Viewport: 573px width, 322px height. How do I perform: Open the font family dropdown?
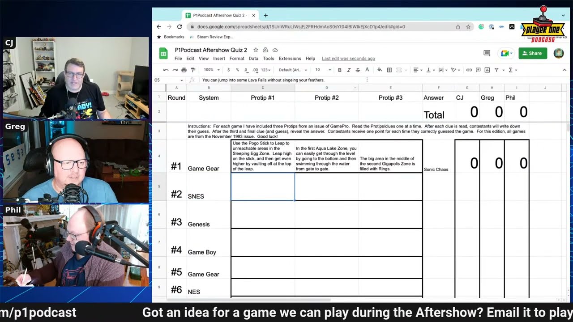pos(293,70)
